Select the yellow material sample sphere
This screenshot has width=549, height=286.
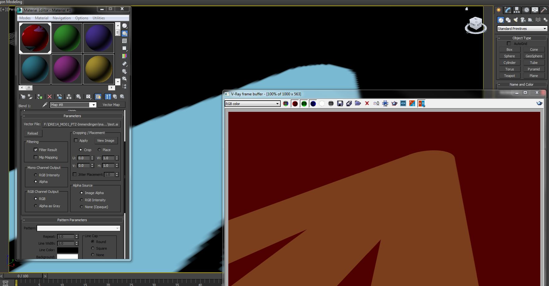[99, 69]
